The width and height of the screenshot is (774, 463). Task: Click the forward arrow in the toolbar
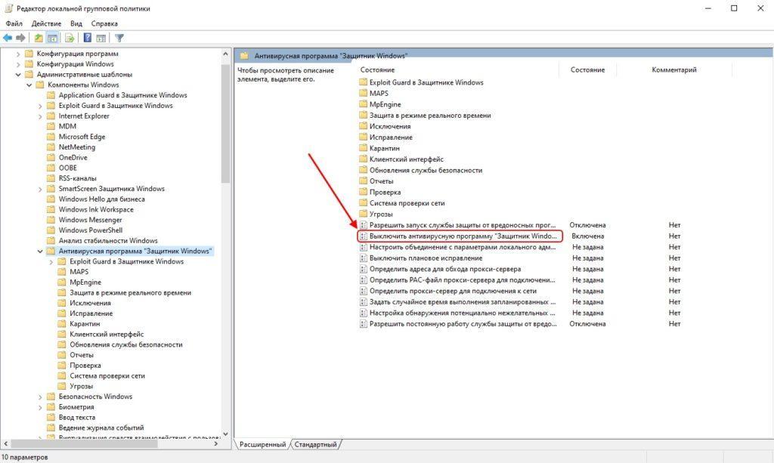[x=20, y=38]
